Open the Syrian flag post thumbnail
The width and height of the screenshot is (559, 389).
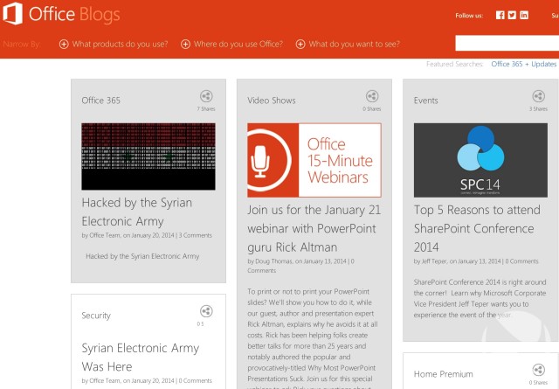tap(148, 156)
